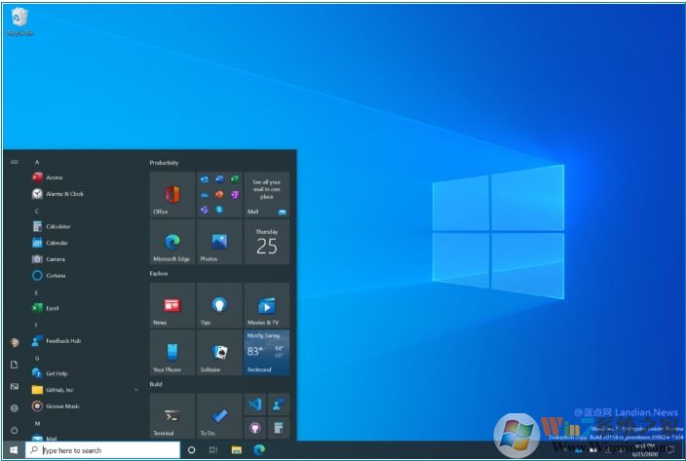This screenshot has width=686, height=461.
Task: Select Groove Music in the app list
Action: pos(62,405)
